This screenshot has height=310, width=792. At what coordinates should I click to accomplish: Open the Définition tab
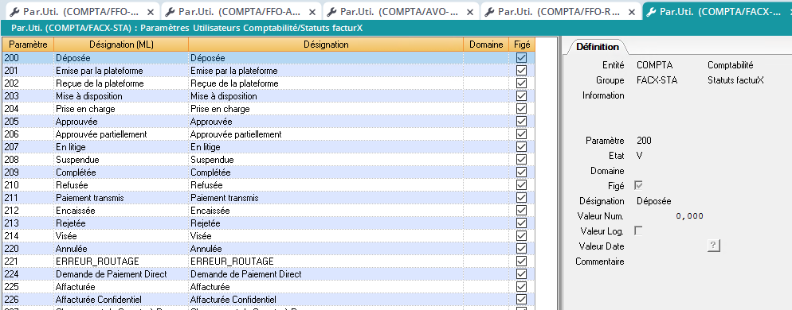[x=597, y=47]
